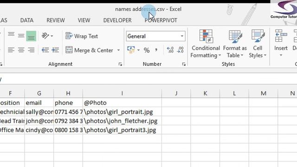The width and height of the screenshot is (297, 167).
Task: Open Cell Styles gallery
Action: tap(258, 44)
